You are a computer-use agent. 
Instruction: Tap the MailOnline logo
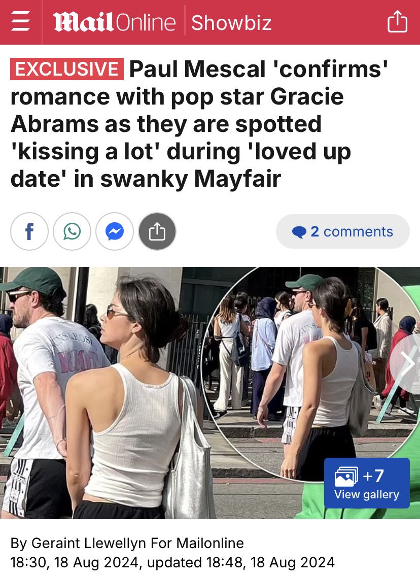point(114,22)
